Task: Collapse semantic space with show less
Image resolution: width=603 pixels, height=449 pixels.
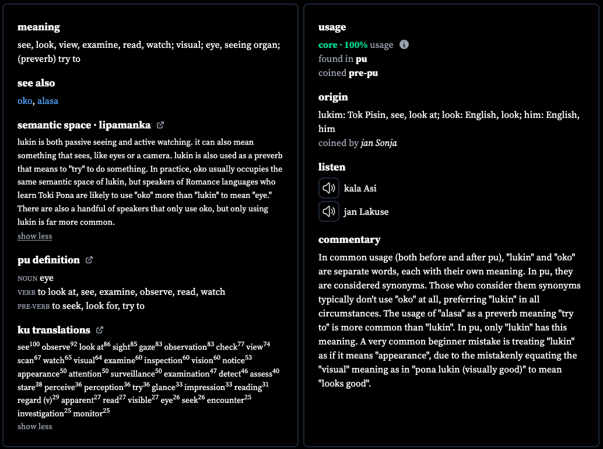Action: click(34, 236)
